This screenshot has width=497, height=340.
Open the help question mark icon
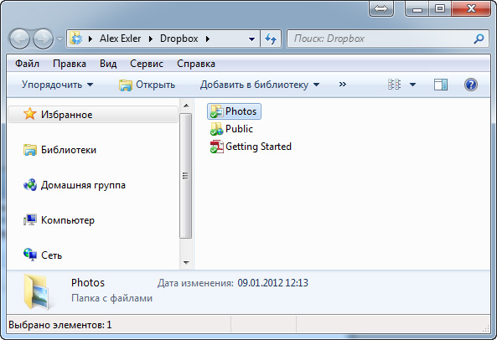click(x=471, y=85)
